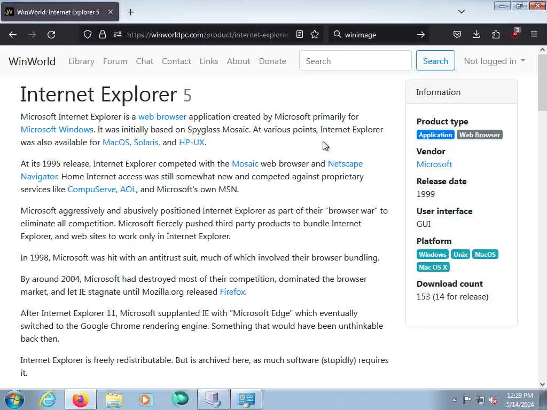Open Windows Start menu
The width and height of the screenshot is (547, 410).
(14, 399)
